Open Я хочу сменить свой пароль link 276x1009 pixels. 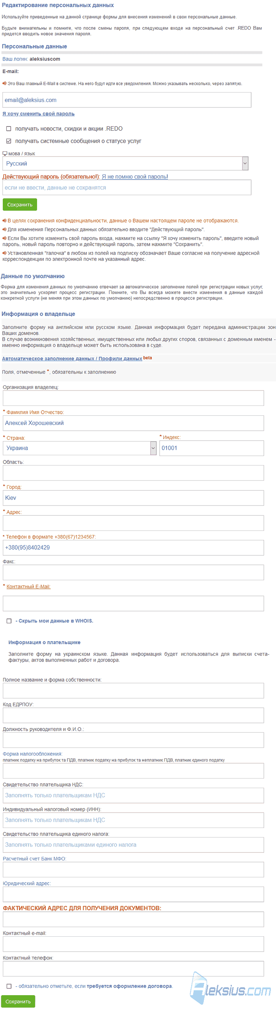click(x=39, y=114)
